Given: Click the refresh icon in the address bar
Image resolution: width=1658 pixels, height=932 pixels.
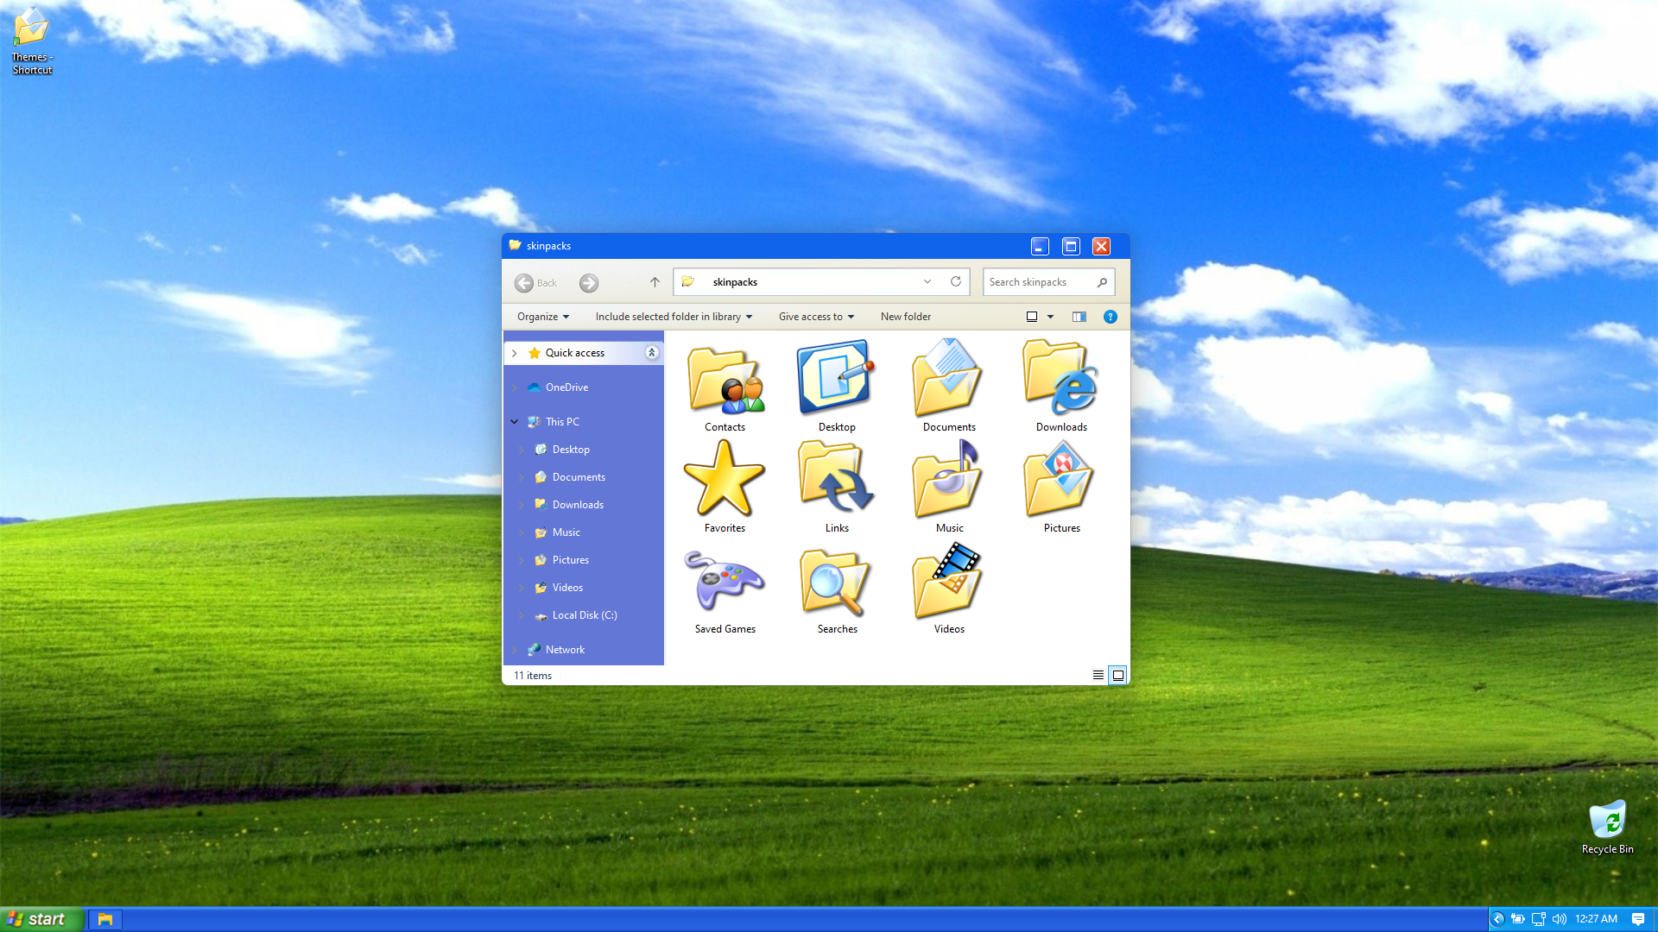Looking at the screenshot, I should tap(956, 281).
